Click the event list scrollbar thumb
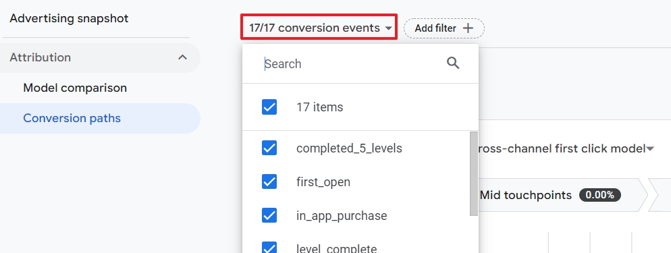The height and width of the screenshot is (253, 671). coord(474,173)
